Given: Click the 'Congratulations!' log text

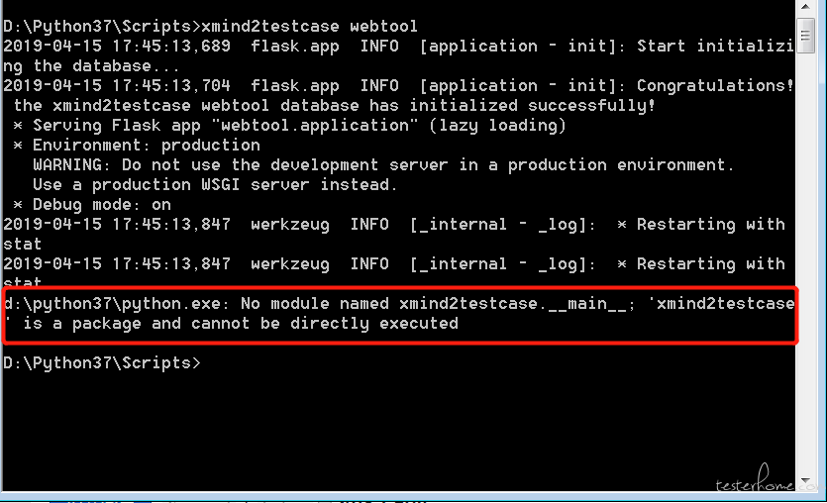Looking at the screenshot, I should click(x=715, y=85).
